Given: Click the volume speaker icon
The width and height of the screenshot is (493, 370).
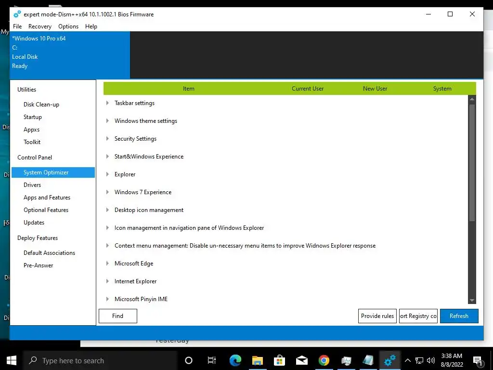Looking at the screenshot, I should pyautogui.click(x=431, y=360).
